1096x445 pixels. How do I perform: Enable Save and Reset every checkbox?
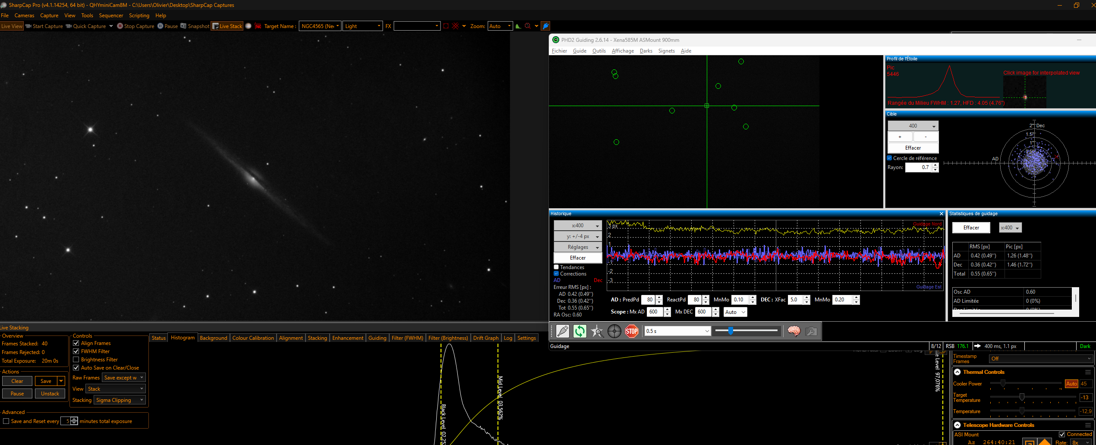[6, 421]
